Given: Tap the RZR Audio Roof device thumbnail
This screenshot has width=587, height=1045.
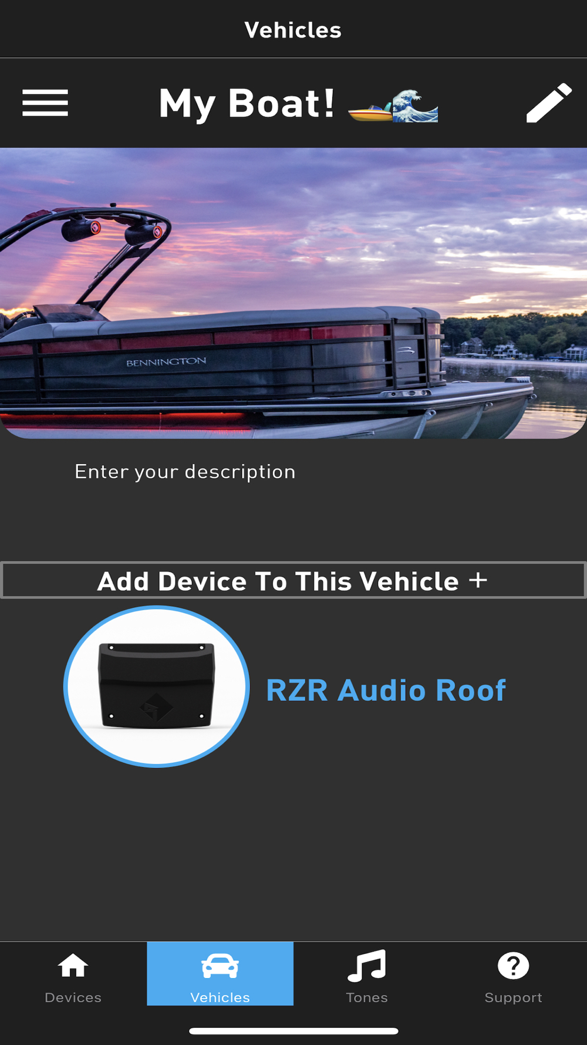Looking at the screenshot, I should click(x=157, y=686).
